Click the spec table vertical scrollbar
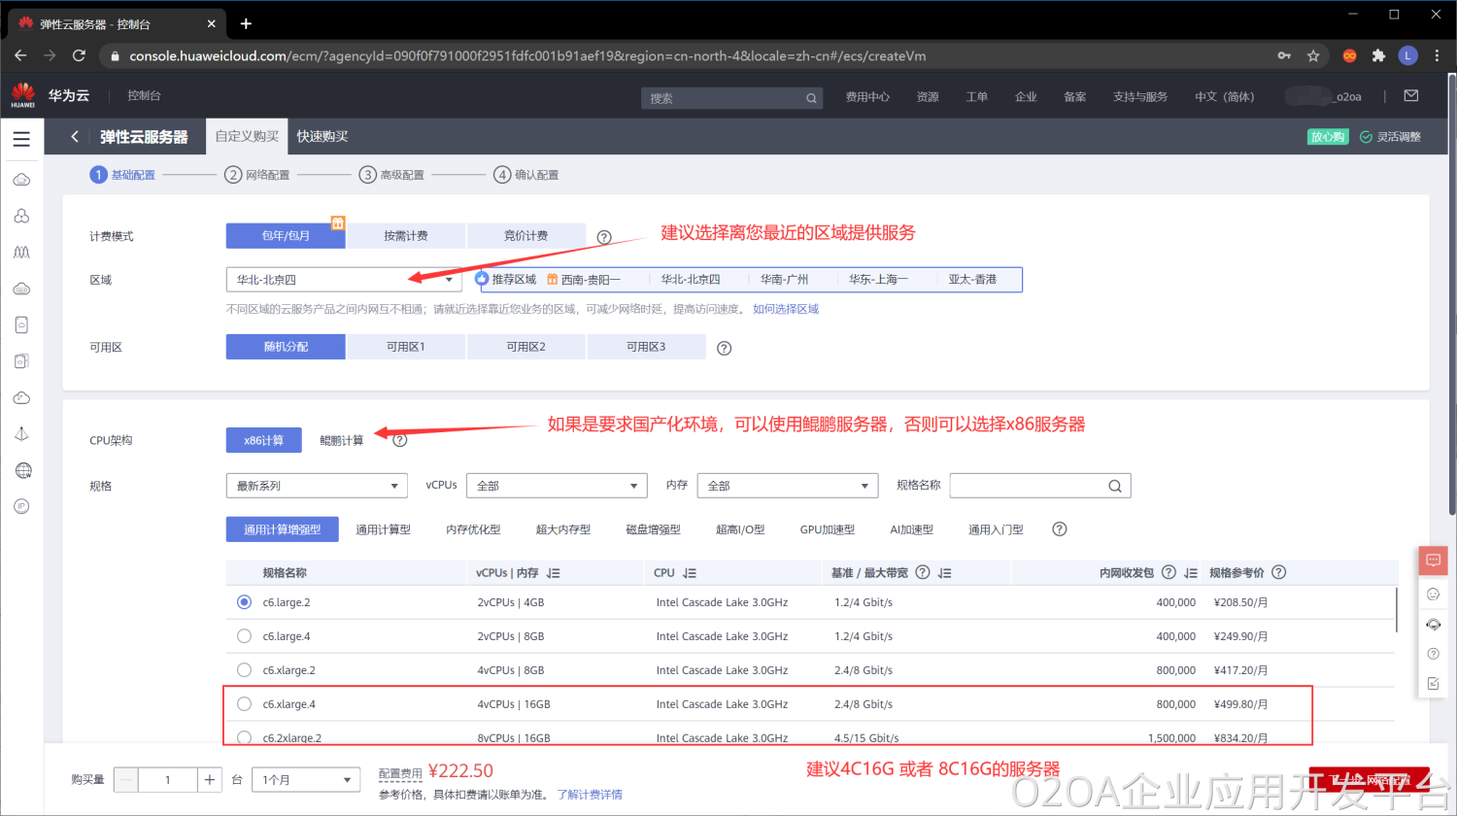The image size is (1457, 816). [x=1397, y=610]
